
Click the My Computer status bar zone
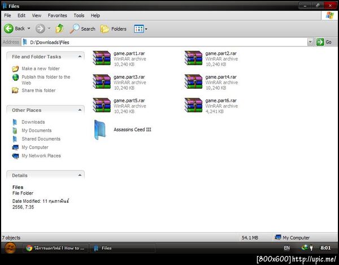click(x=292, y=238)
